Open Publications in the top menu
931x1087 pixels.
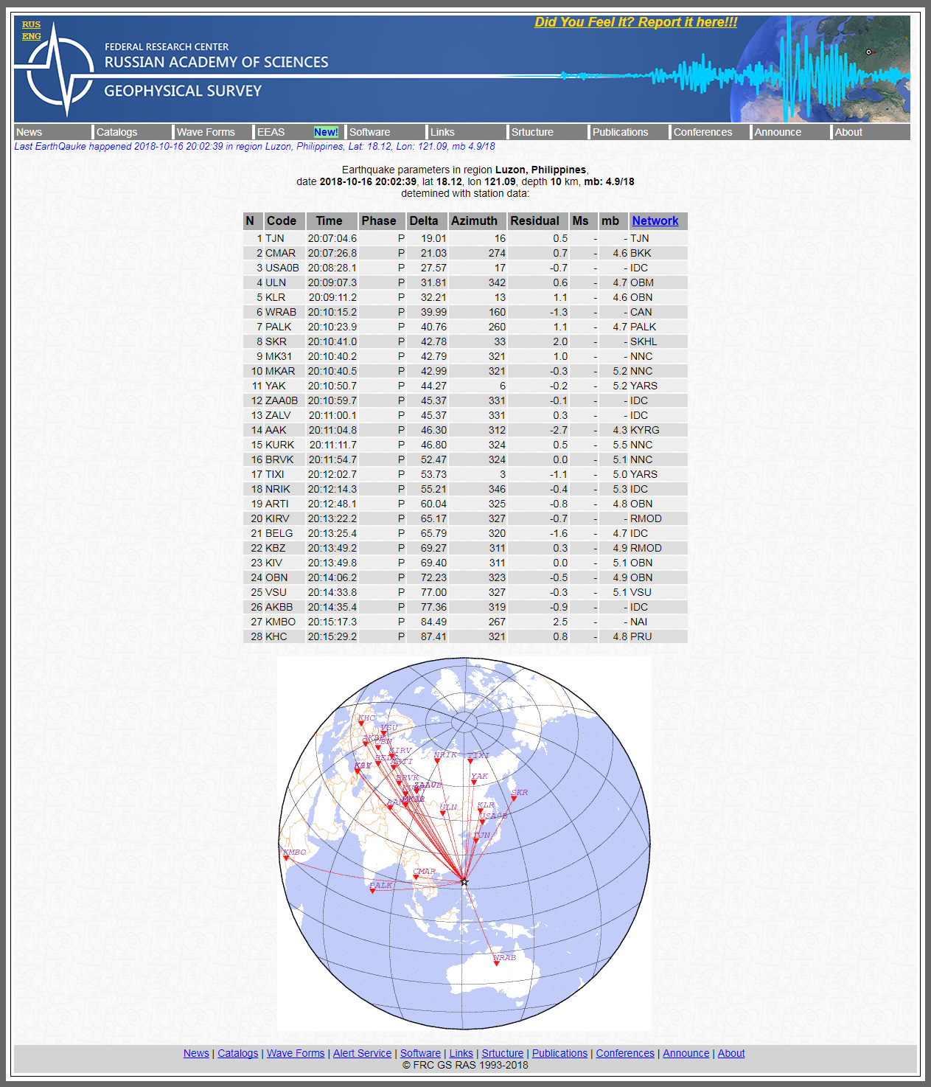(620, 132)
